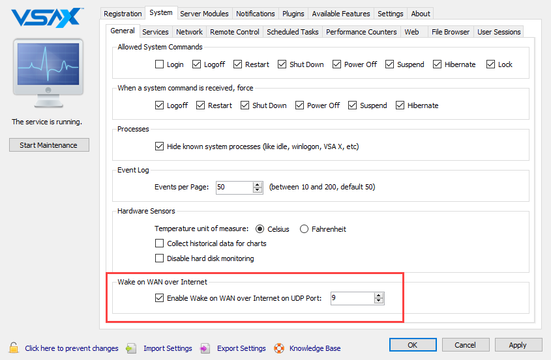Click the UDP Port input field
The height and width of the screenshot is (360, 551).
click(351, 298)
